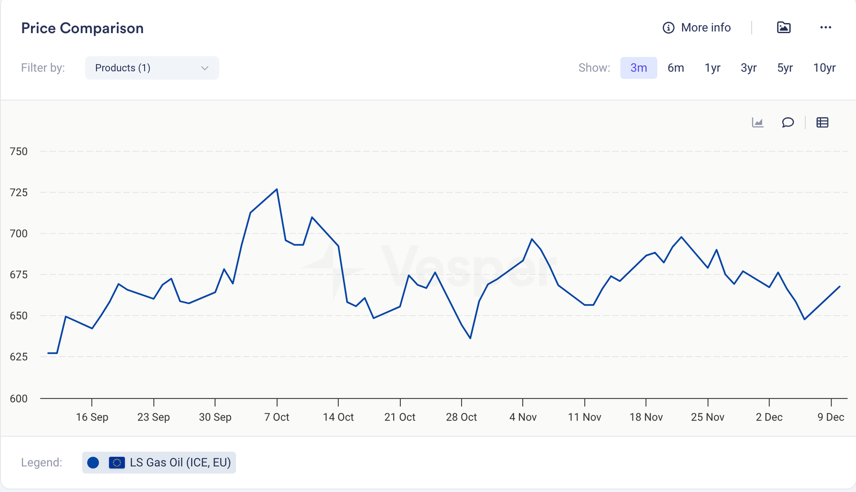Toggle LS Gas Oil legend series
Image resolution: width=856 pixels, height=492 pixels.
pyautogui.click(x=180, y=463)
